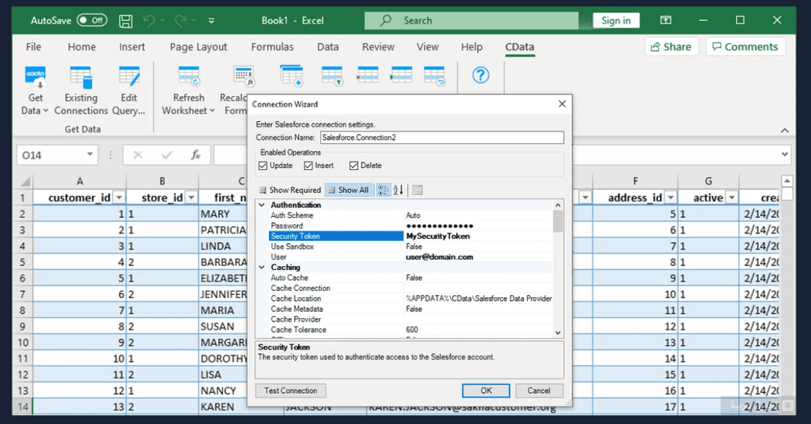This screenshot has width=811, height=424.
Task: Open the customer_id column filter dropdown
Action: (118, 198)
